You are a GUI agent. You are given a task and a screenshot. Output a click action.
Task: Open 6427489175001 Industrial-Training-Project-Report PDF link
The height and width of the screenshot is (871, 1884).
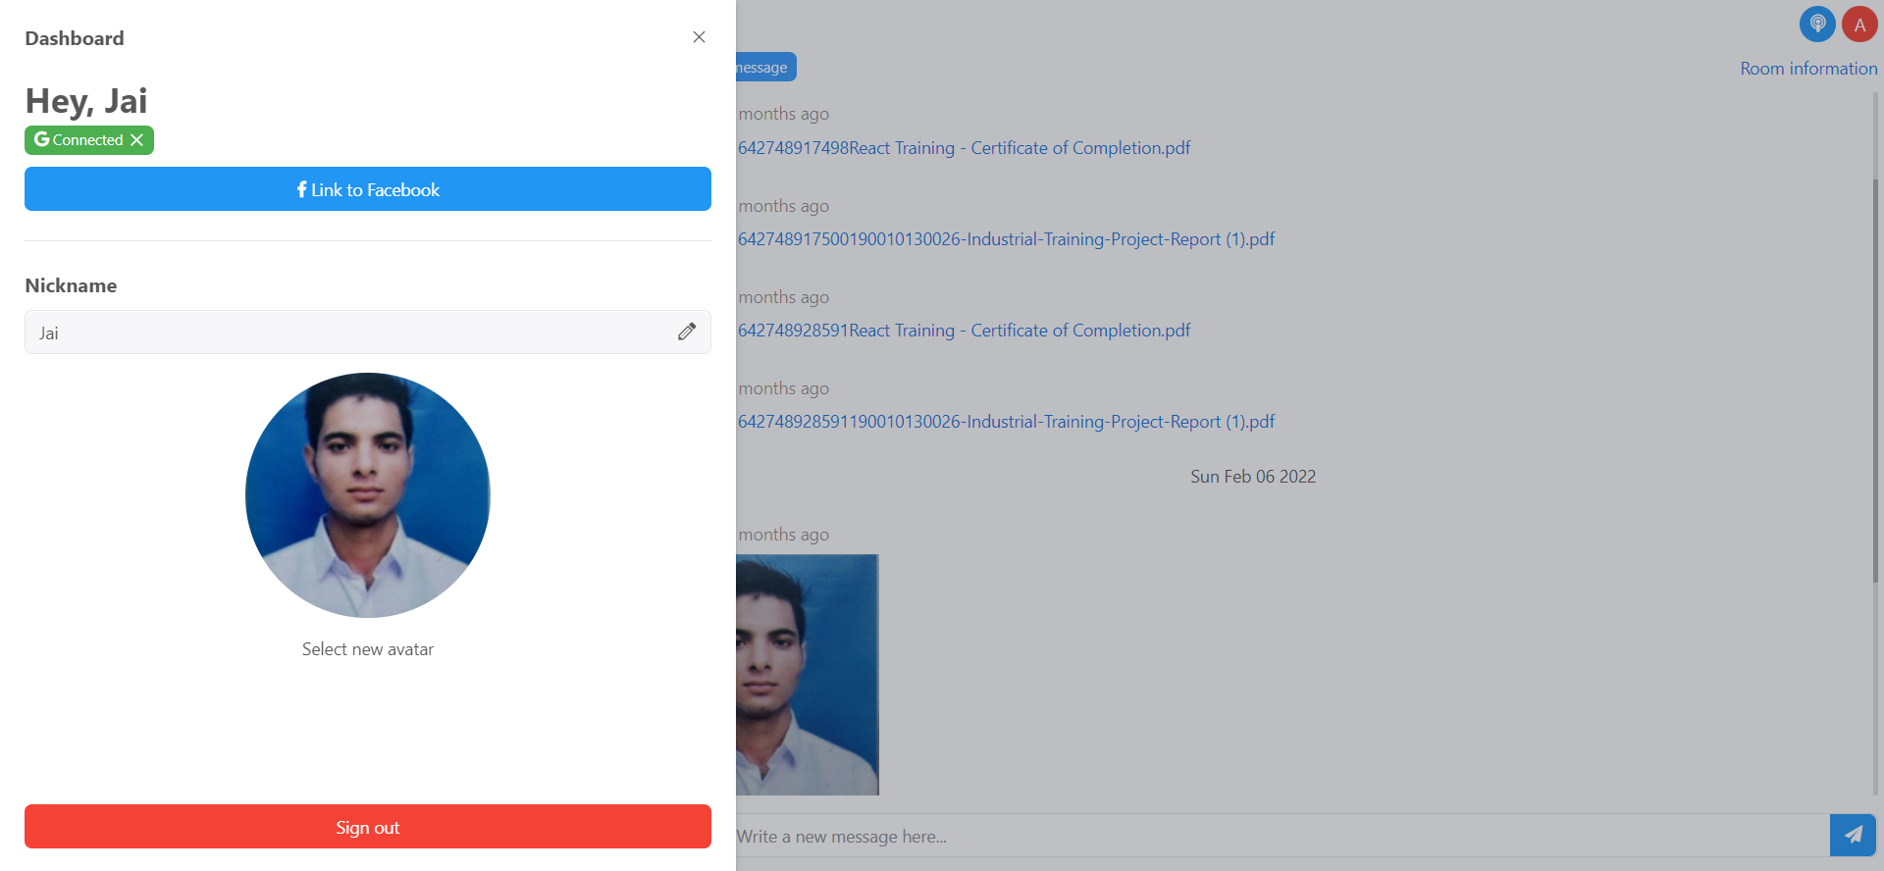click(1006, 239)
